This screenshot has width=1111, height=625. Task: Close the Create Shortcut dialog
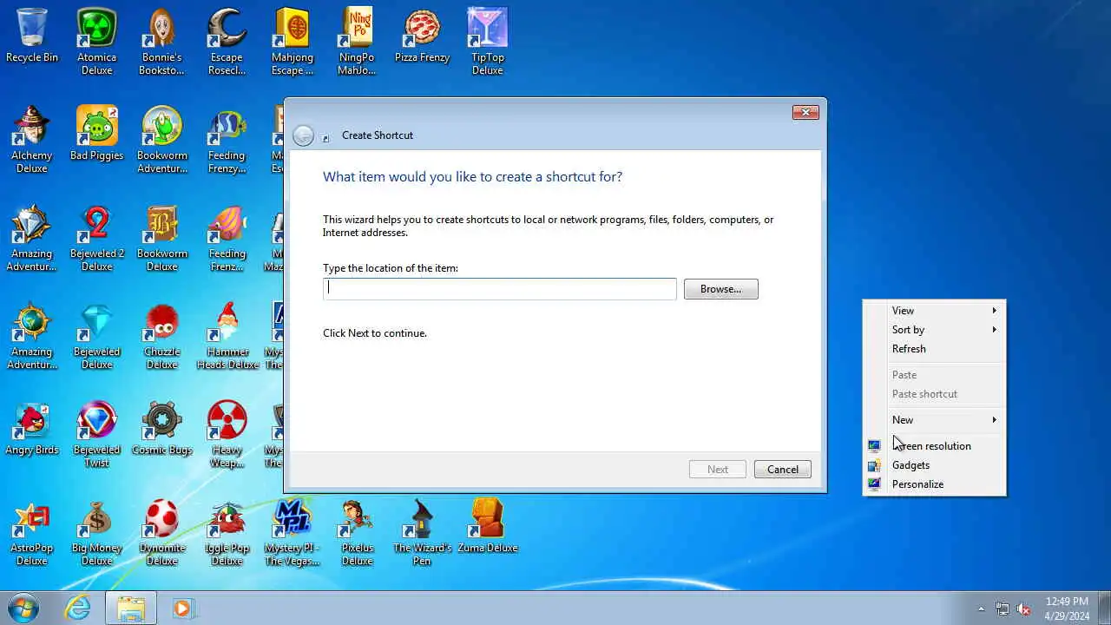(805, 112)
